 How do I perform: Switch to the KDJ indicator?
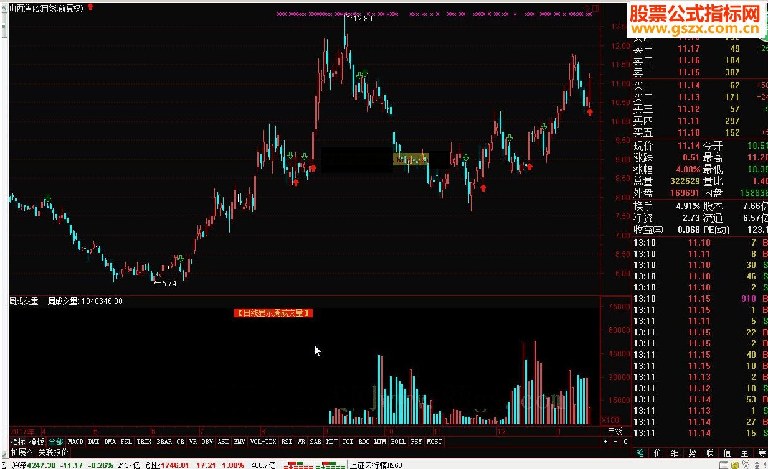click(x=332, y=442)
